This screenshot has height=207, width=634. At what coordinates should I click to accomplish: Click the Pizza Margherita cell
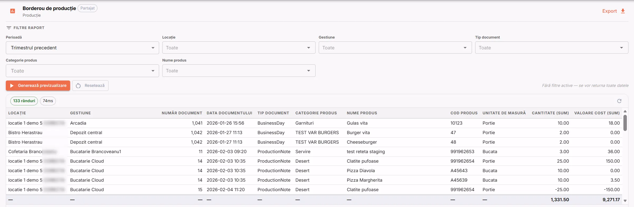(x=365, y=180)
